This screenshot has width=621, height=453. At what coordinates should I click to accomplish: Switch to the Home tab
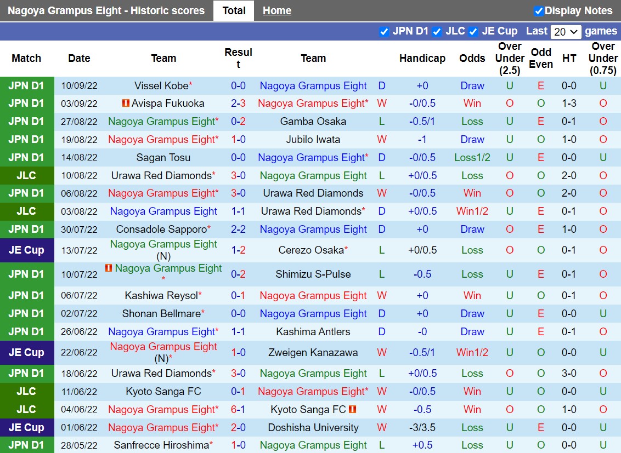[276, 11]
